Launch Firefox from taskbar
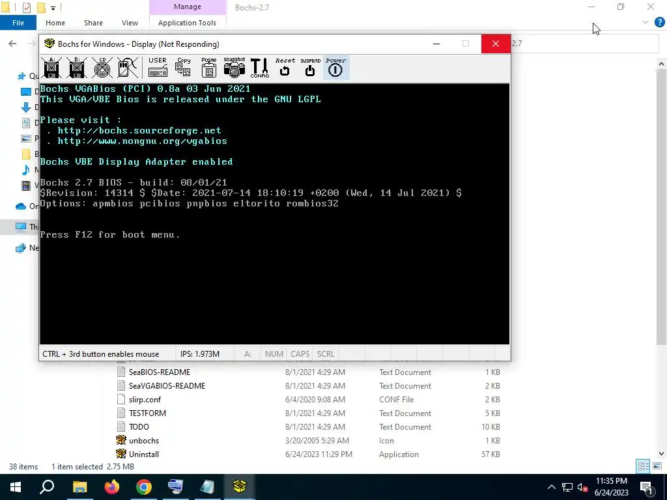Viewport: 667px width, 500px height. click(112, 487)
